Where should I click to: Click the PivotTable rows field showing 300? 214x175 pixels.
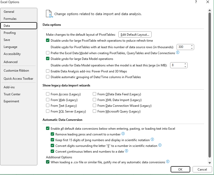click(x=184, y=47)
